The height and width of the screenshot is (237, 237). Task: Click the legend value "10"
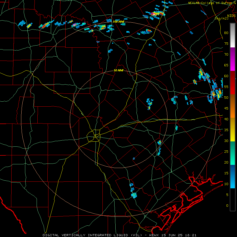coord(226,184)
